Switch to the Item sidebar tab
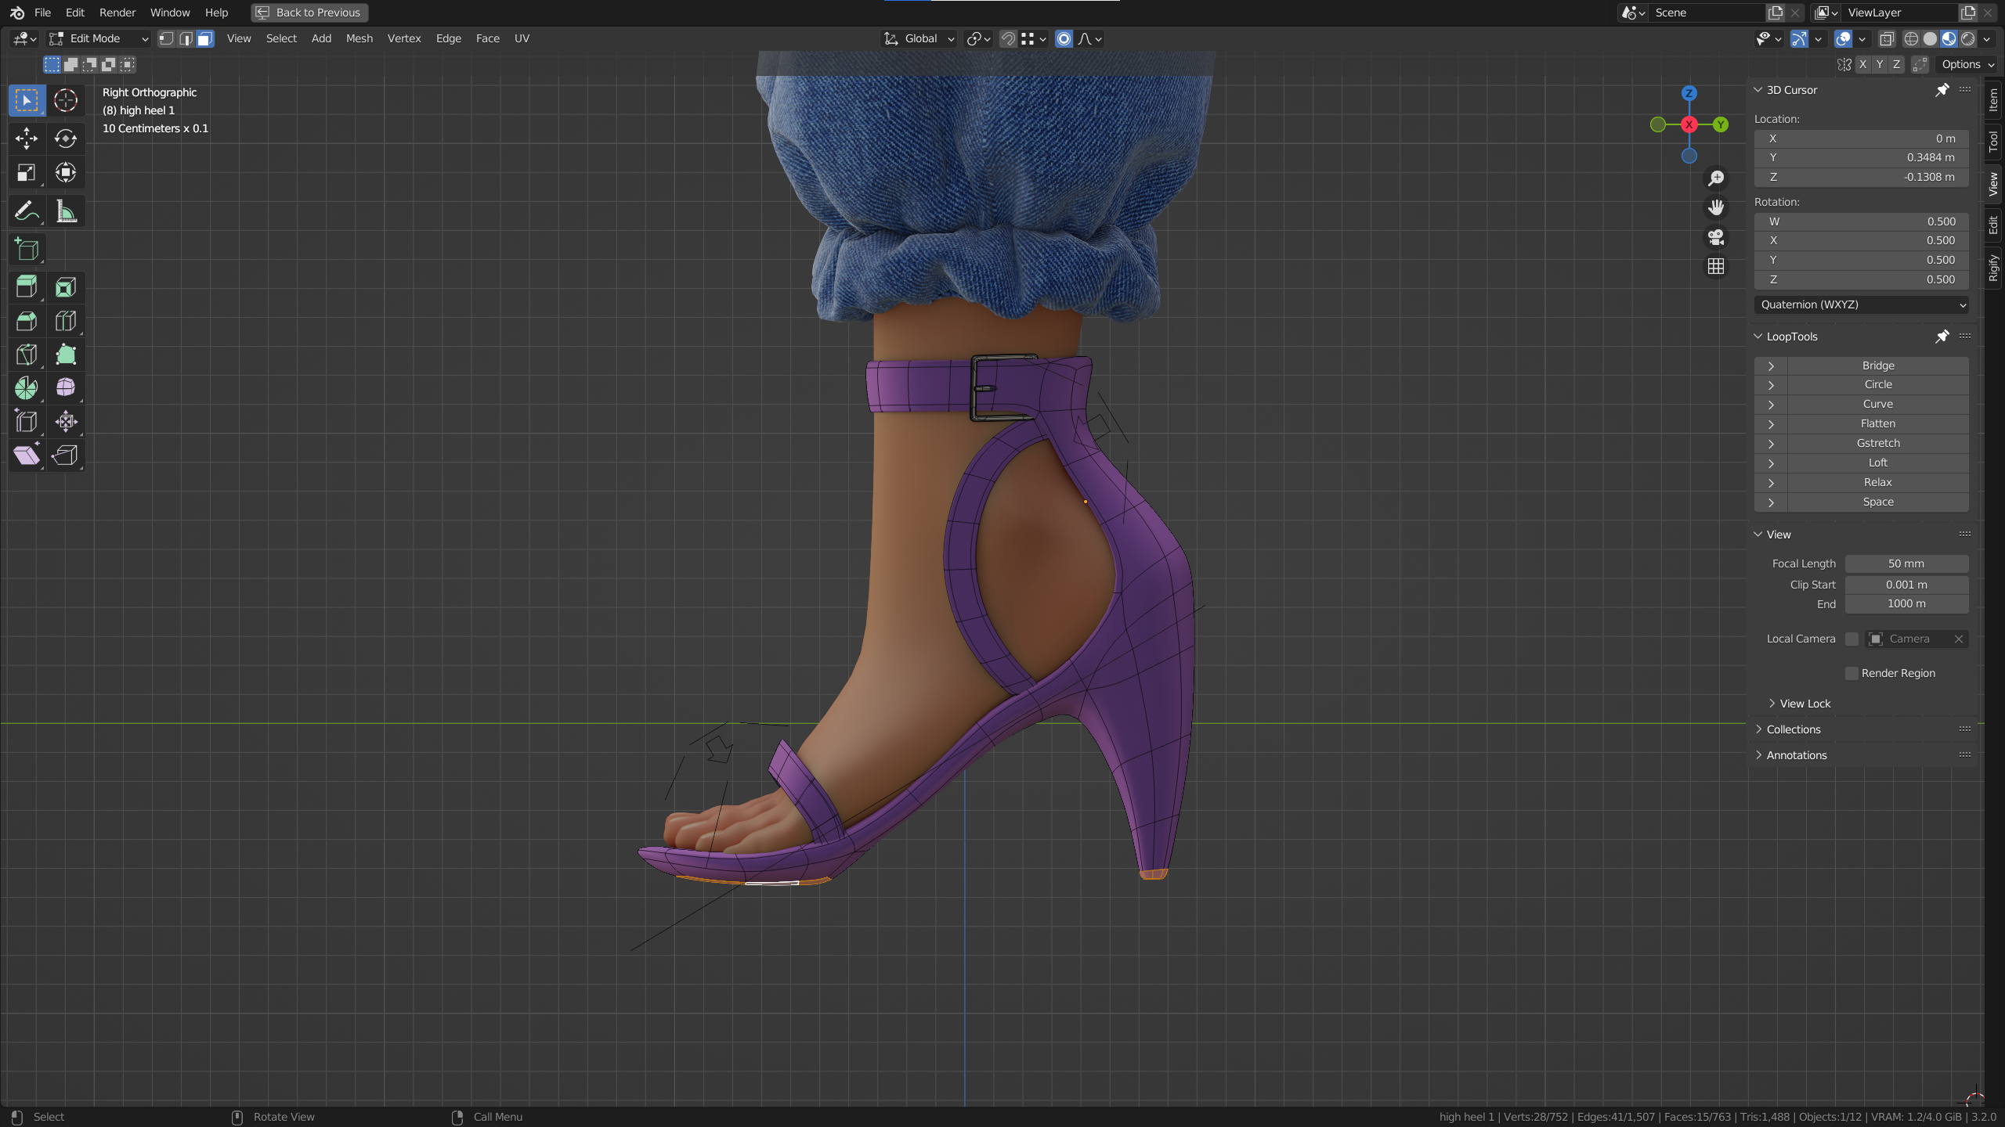Image resolution: width=2005 pixels, height=1127 pixels. click(1994, 100)
